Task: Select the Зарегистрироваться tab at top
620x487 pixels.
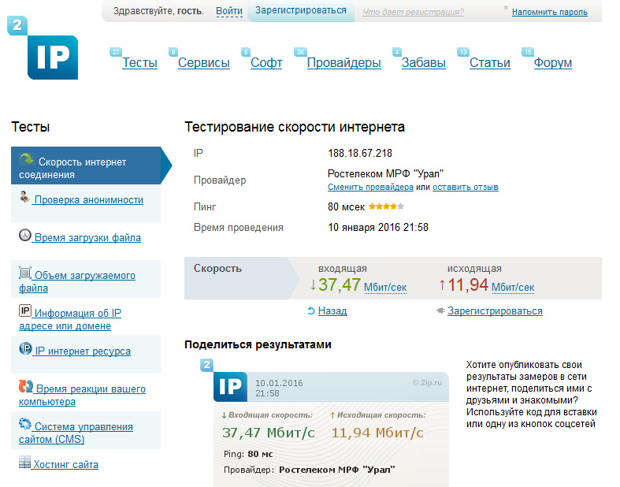Action: (301, 11)
